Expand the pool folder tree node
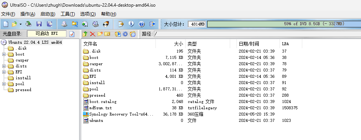 pyautogui.click(x=4, y=84)
